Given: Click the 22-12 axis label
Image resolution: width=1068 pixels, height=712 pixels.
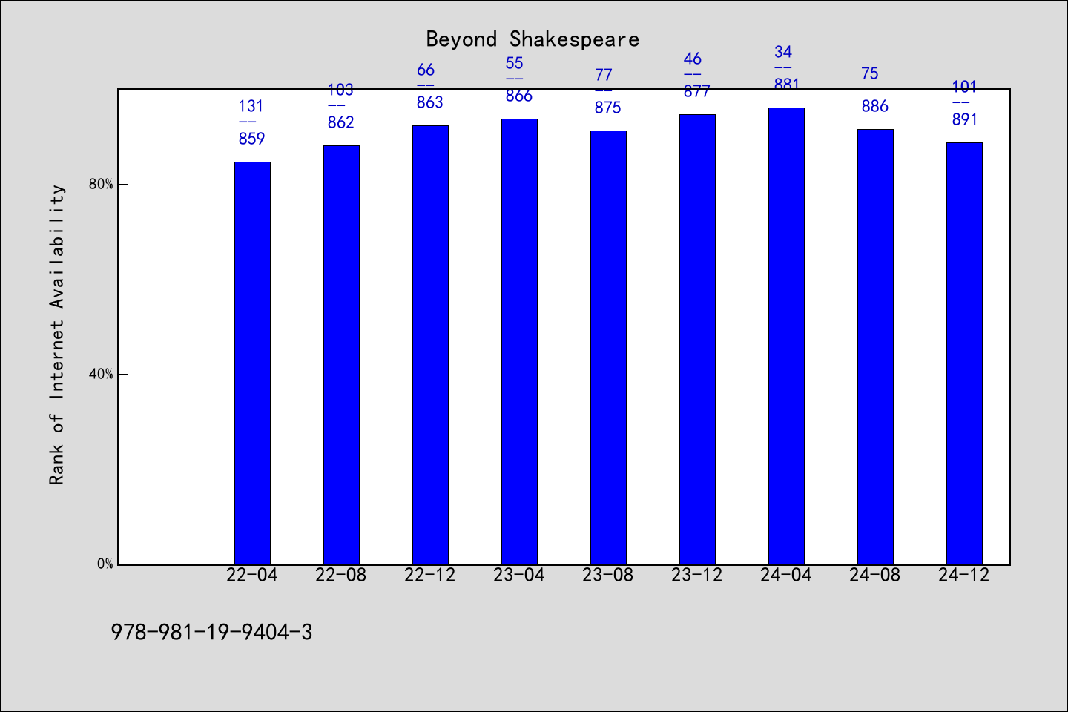Looking at the screenshot, I should [x=430, y=576].
